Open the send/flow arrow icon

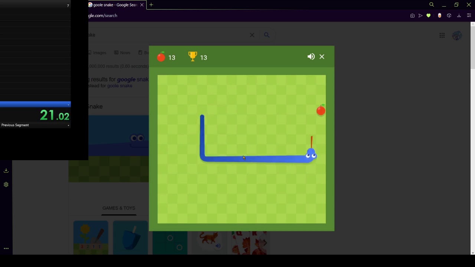click(x=420, y=16)
